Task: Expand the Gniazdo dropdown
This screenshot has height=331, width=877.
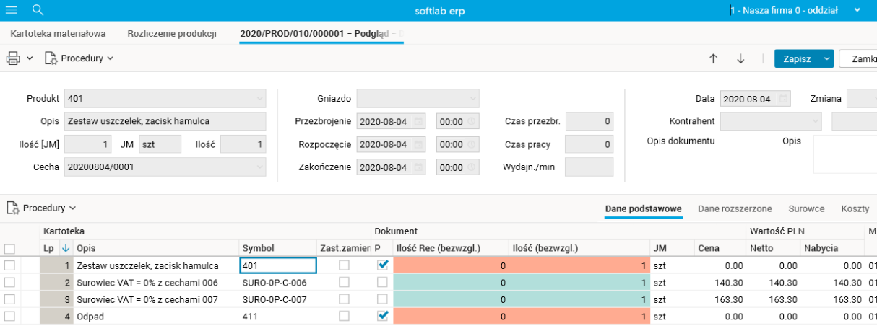Action: coord(472,98)
